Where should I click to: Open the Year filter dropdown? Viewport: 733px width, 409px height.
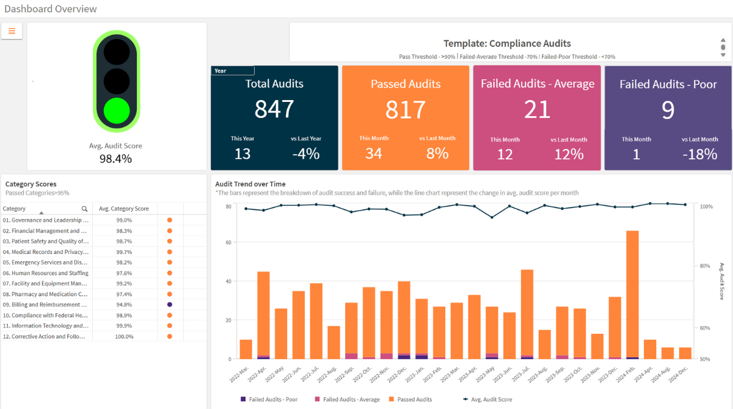(x=233, y=71)
